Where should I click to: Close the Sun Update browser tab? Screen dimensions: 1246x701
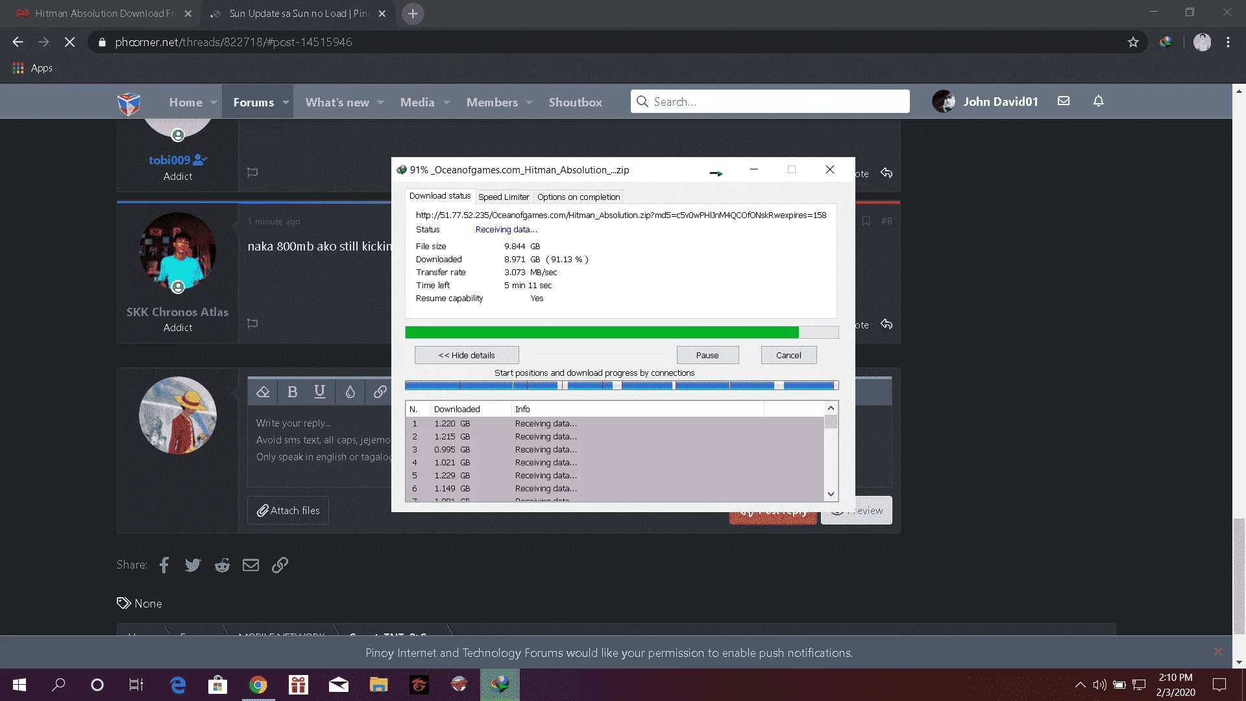pyautogui.click(x=382, y=14)
